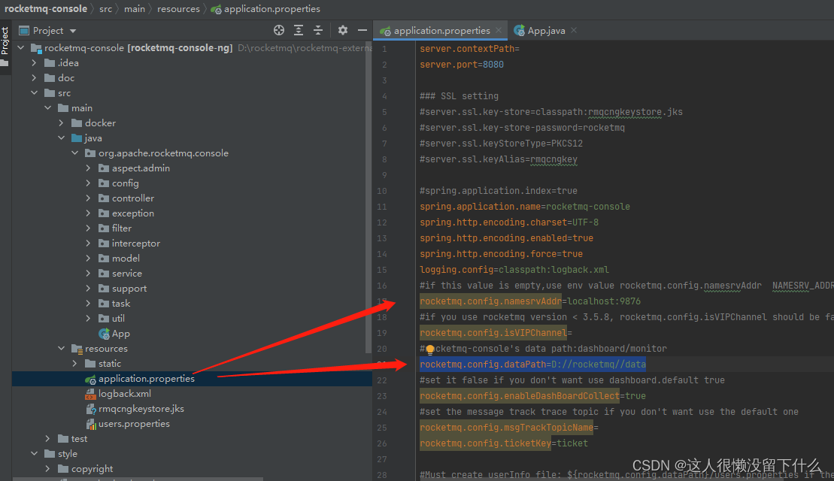This screenshot has width=834, height=481.
Task: Click the yellow lightbulb on line 20
Action: (x=430, y=349)
